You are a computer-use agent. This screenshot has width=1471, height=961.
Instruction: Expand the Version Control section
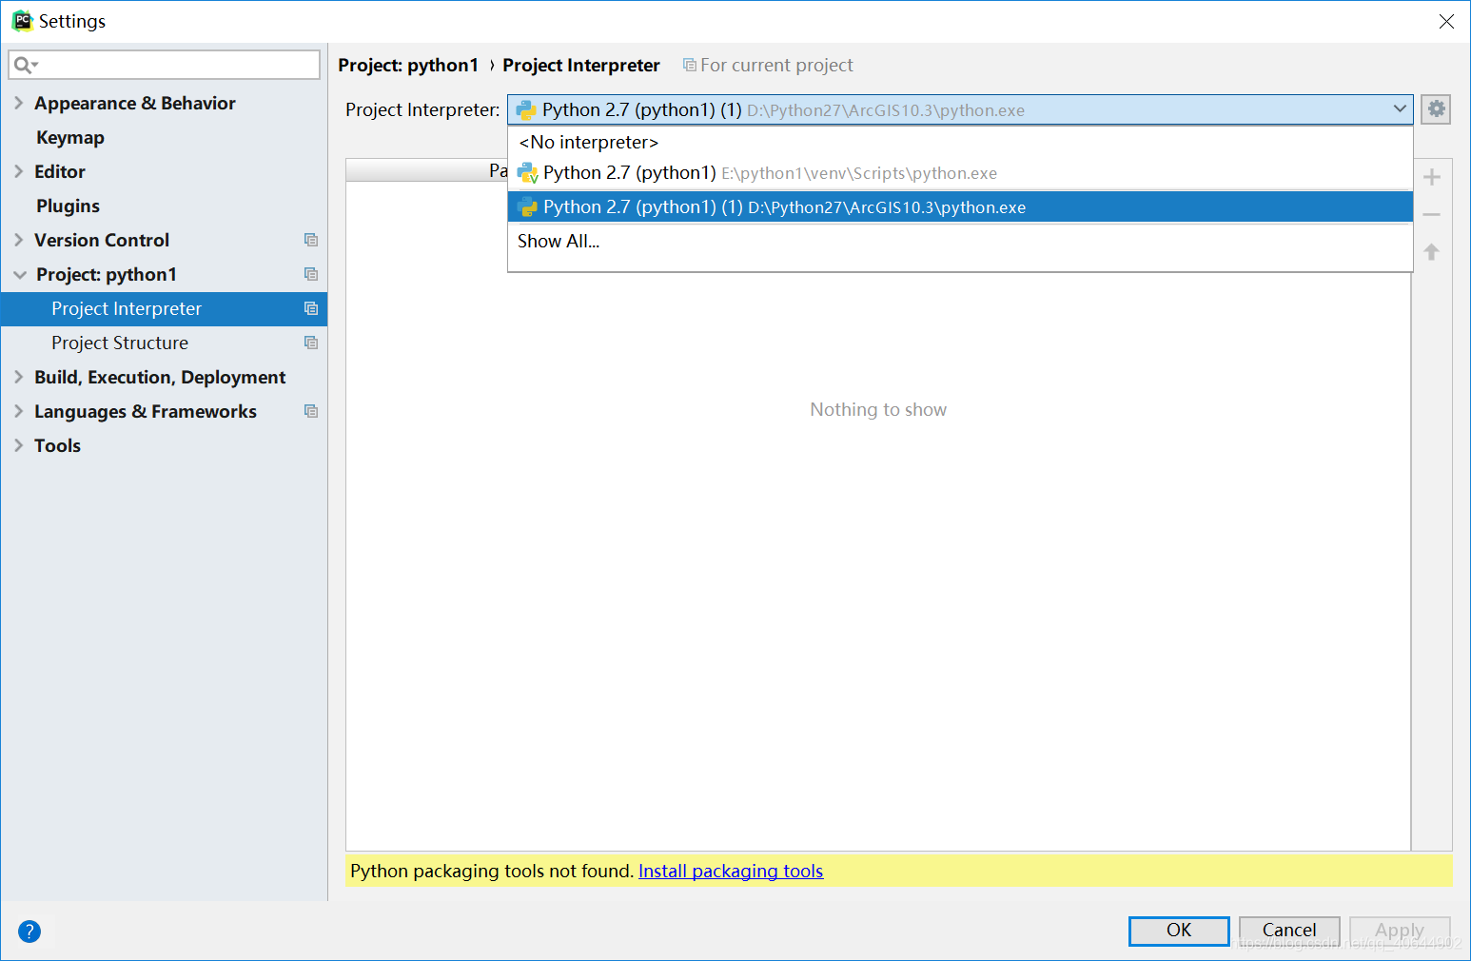tap(18, 240)
